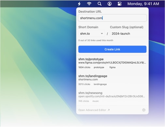The width and height of the screenshot is (165, 127).
Task: Select the shm.to/newsong link
Action: pos(90,93)
